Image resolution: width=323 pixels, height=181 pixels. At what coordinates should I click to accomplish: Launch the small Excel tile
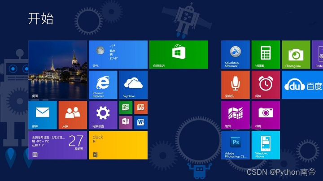[126, 108]
